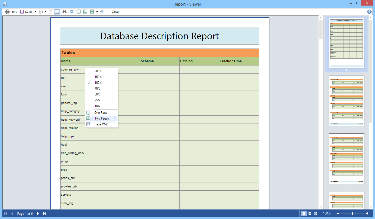
Task: Go to next page arrow in status bar
Action: 38,213
